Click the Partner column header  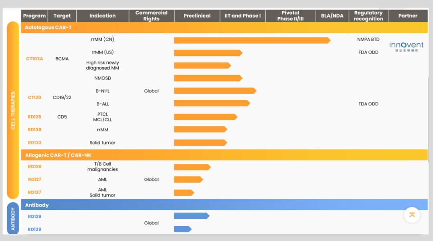pos(408,16)
